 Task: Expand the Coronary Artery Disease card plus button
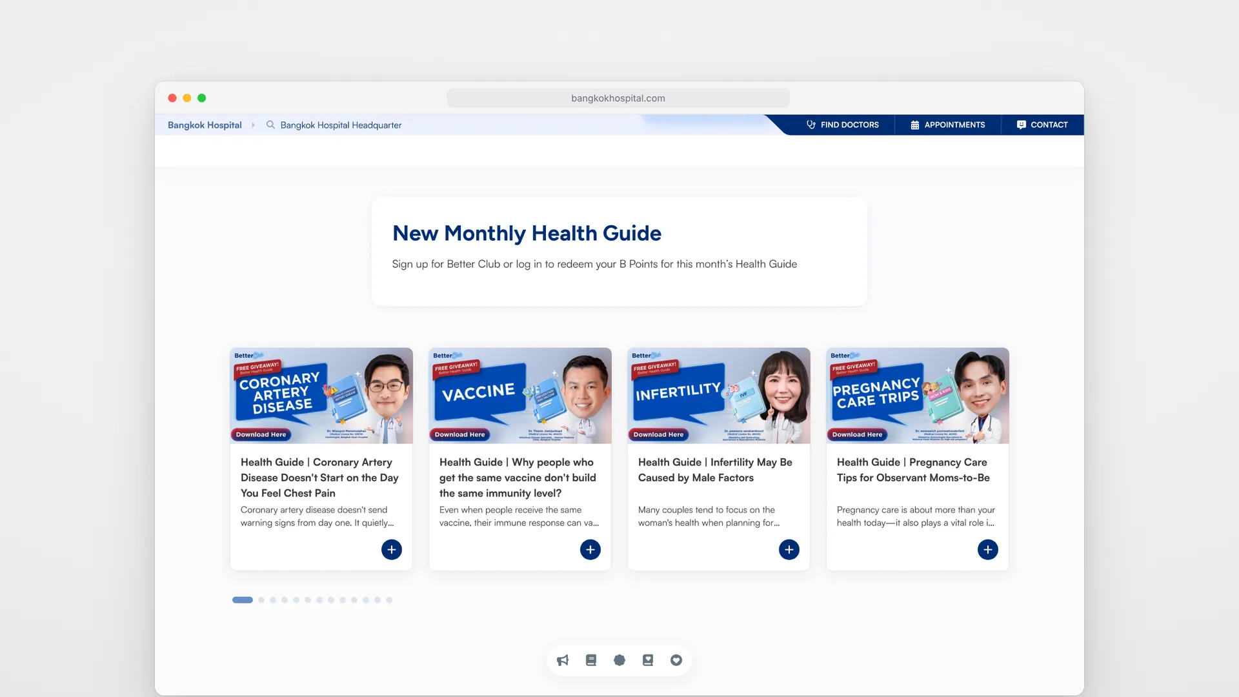392,549
